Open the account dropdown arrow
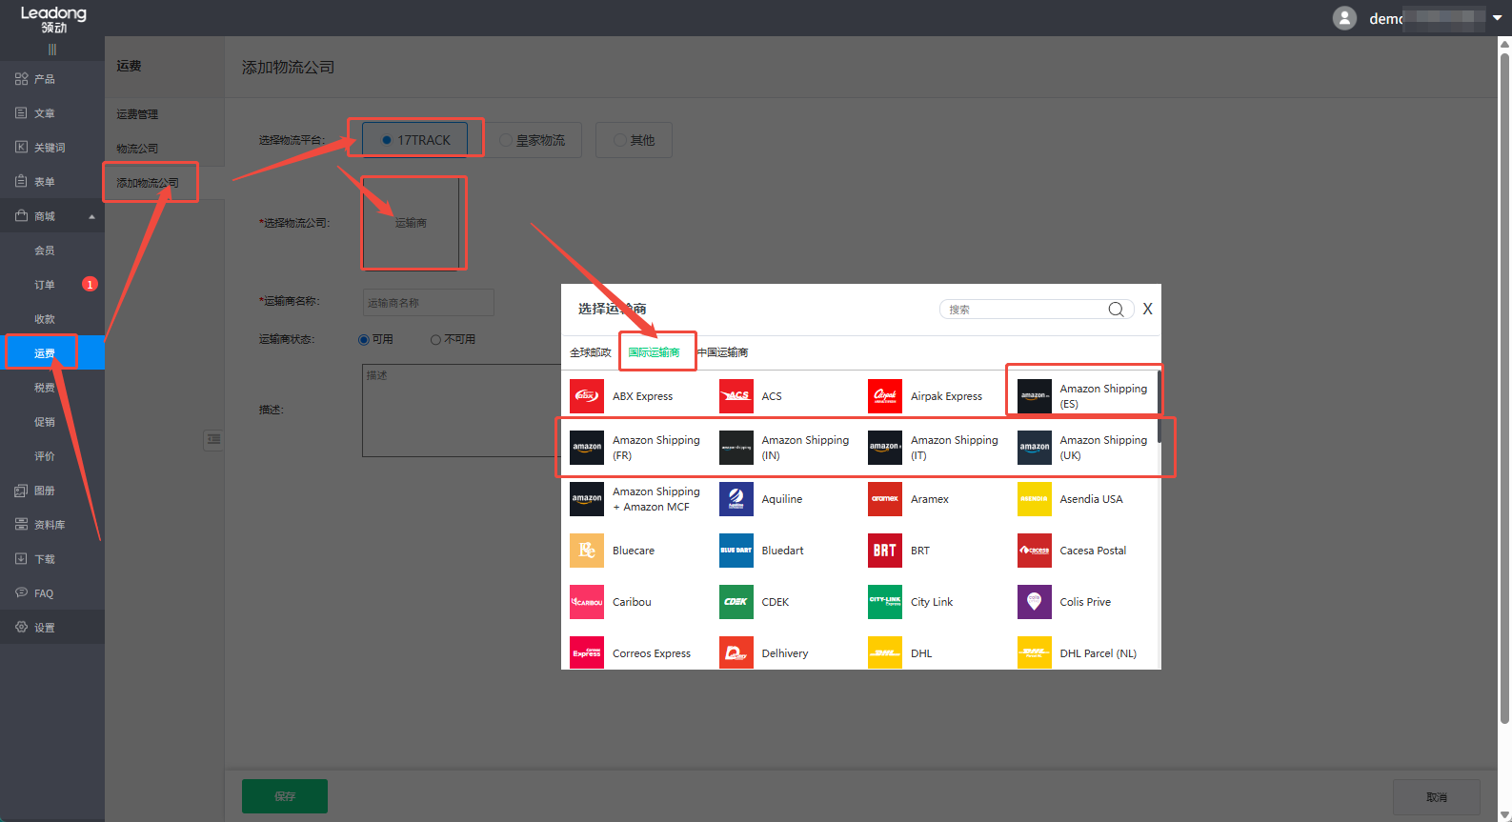The image size is (1512, 822). coord(1497,18)
